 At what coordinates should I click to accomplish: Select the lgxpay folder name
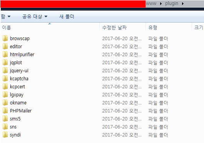(17, 95)
